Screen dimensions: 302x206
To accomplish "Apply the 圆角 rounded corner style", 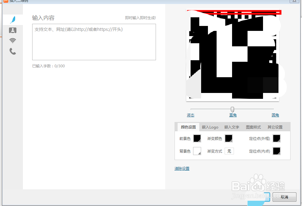I will pos(275,115).
